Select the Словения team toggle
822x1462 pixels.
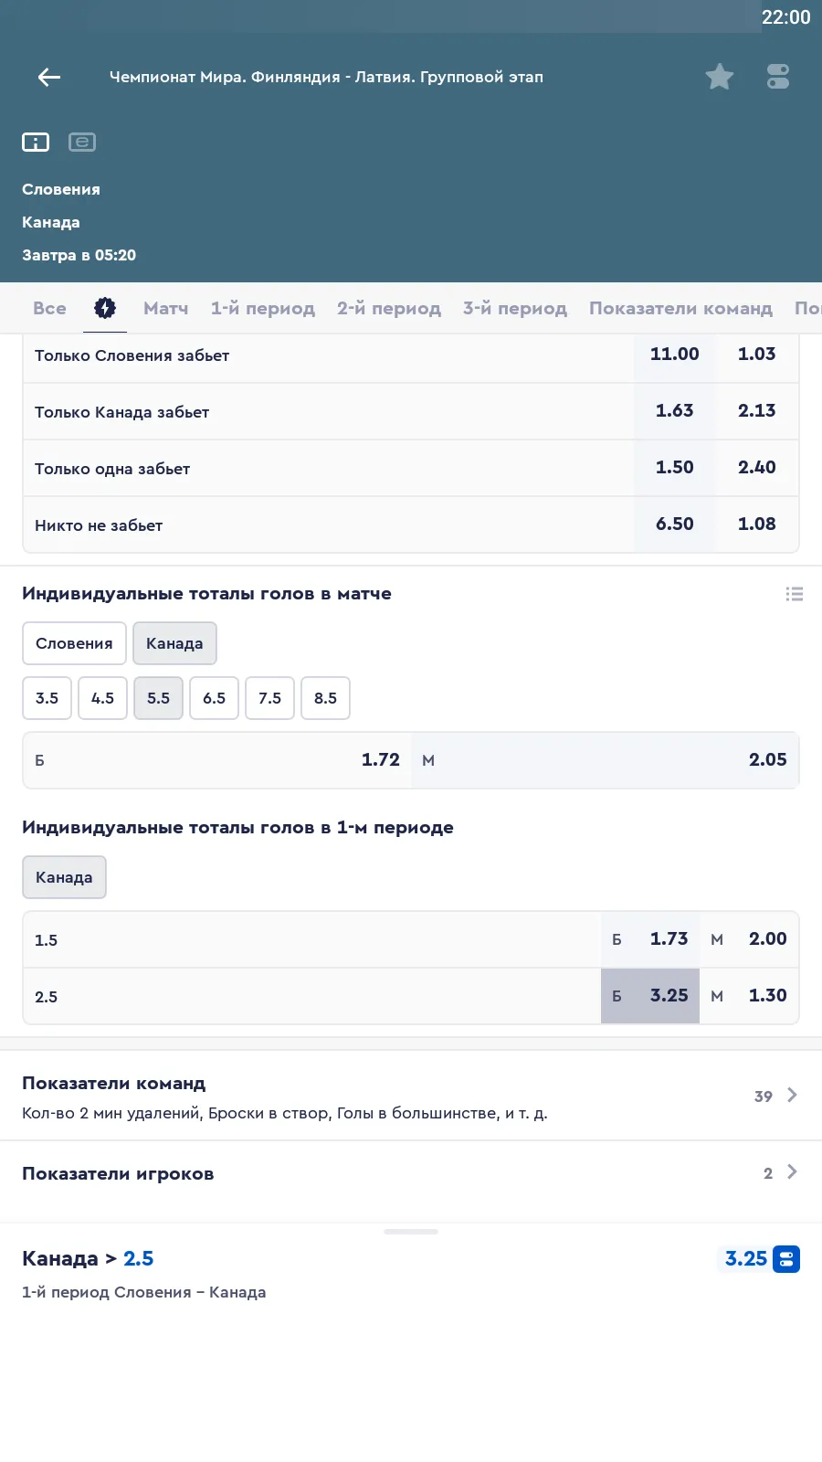tap(74, 643)
